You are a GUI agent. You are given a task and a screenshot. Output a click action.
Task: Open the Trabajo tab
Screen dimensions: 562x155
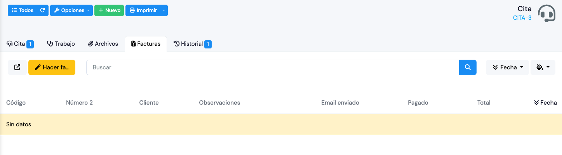[x=61, y=44]
